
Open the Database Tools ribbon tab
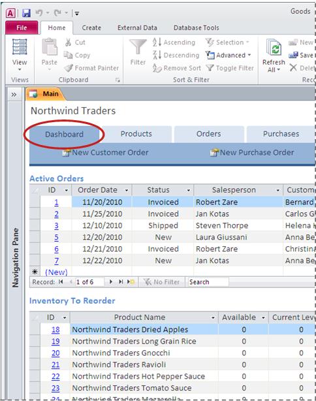[x=196, y=27]
